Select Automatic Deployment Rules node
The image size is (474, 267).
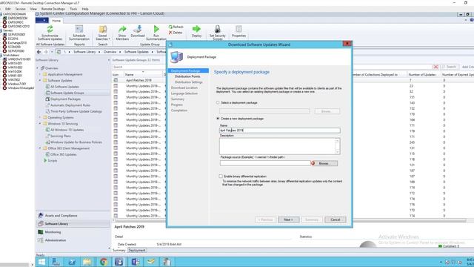pos(70,105)
